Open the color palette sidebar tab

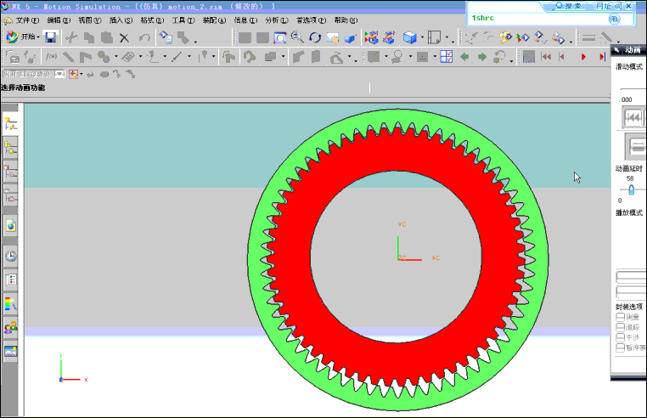click(x=10, y=303)
